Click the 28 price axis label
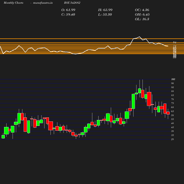The width and height of the screenshot is (184, 184). (172, 139)
